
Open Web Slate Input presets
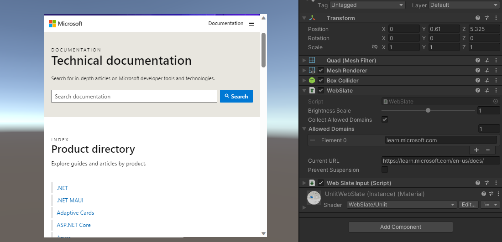tap(486, 183)
